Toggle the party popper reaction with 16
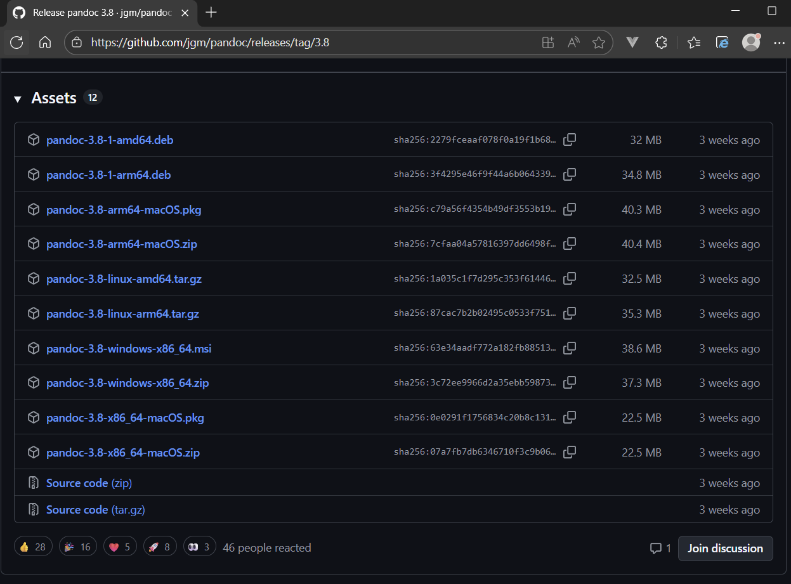 (x=78, y=547)
